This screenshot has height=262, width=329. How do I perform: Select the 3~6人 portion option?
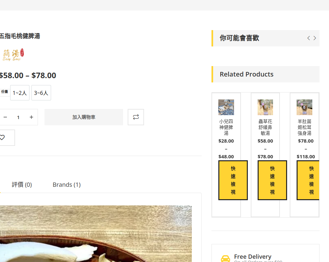41,93
